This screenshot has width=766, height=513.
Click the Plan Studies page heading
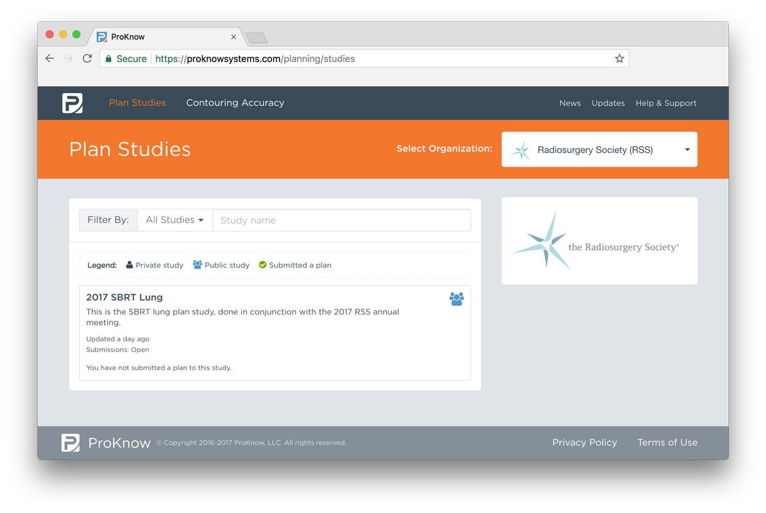pyautogui.click(x=130, y=149)
